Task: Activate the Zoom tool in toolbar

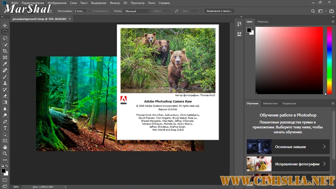Action: click(x=5, y=153)
